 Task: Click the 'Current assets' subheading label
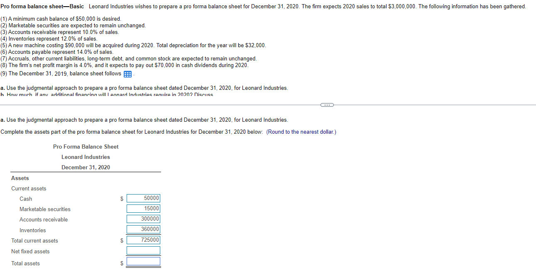pos(29,189)
